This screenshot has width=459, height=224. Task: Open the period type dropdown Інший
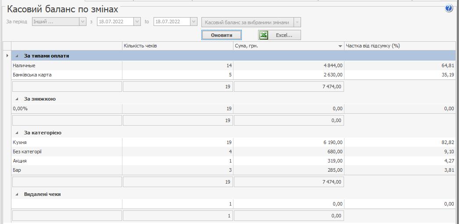pos(82,22)
